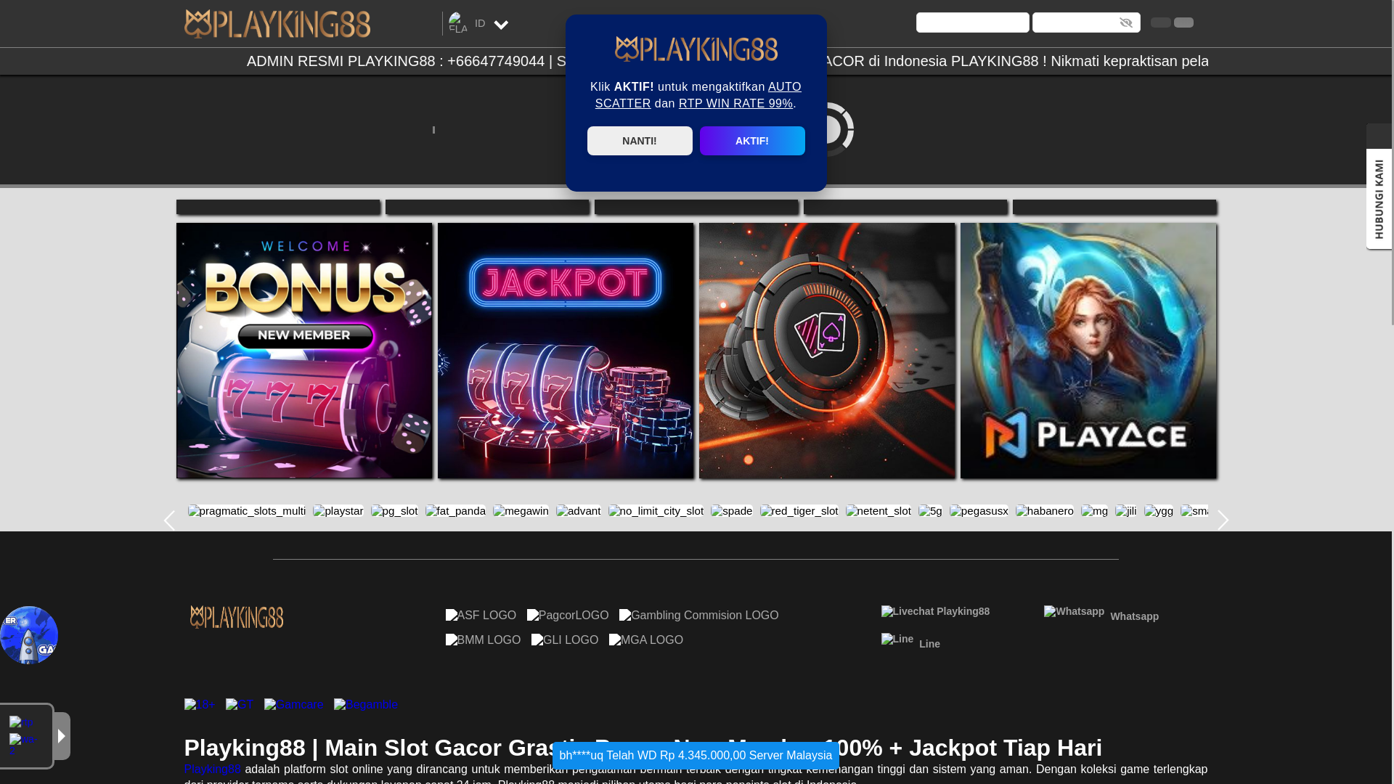The width and height of the screenshot is (1394, 784).
Task: Click the PLAYKING88 header logo
Action: [277, 24]
